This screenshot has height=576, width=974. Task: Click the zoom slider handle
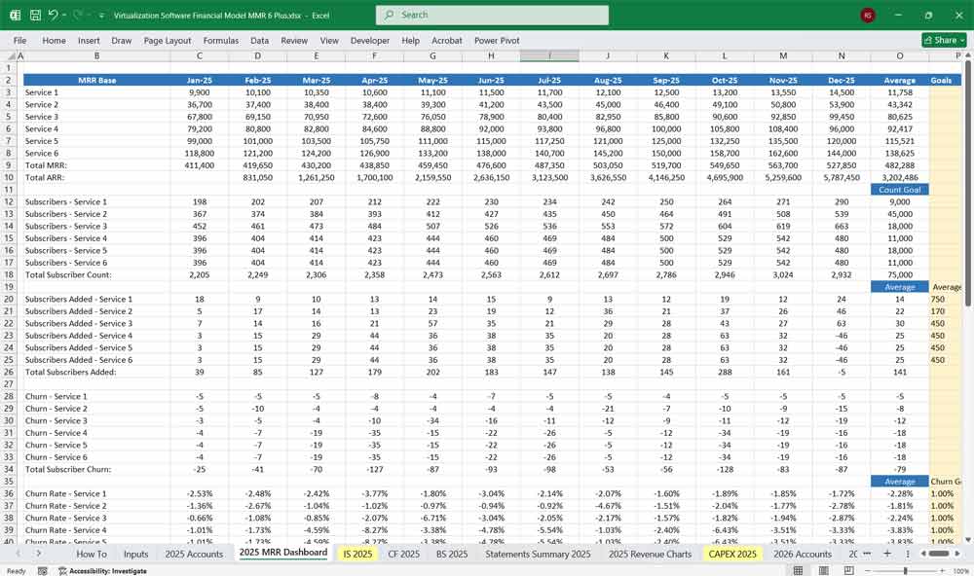906,570
